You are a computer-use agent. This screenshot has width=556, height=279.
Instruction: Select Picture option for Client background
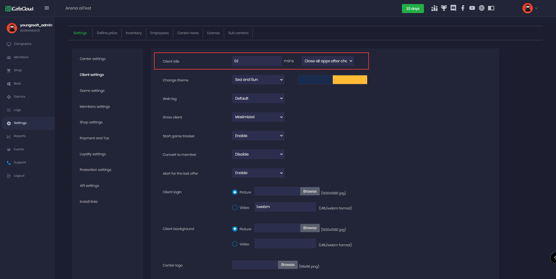(235, 229)
